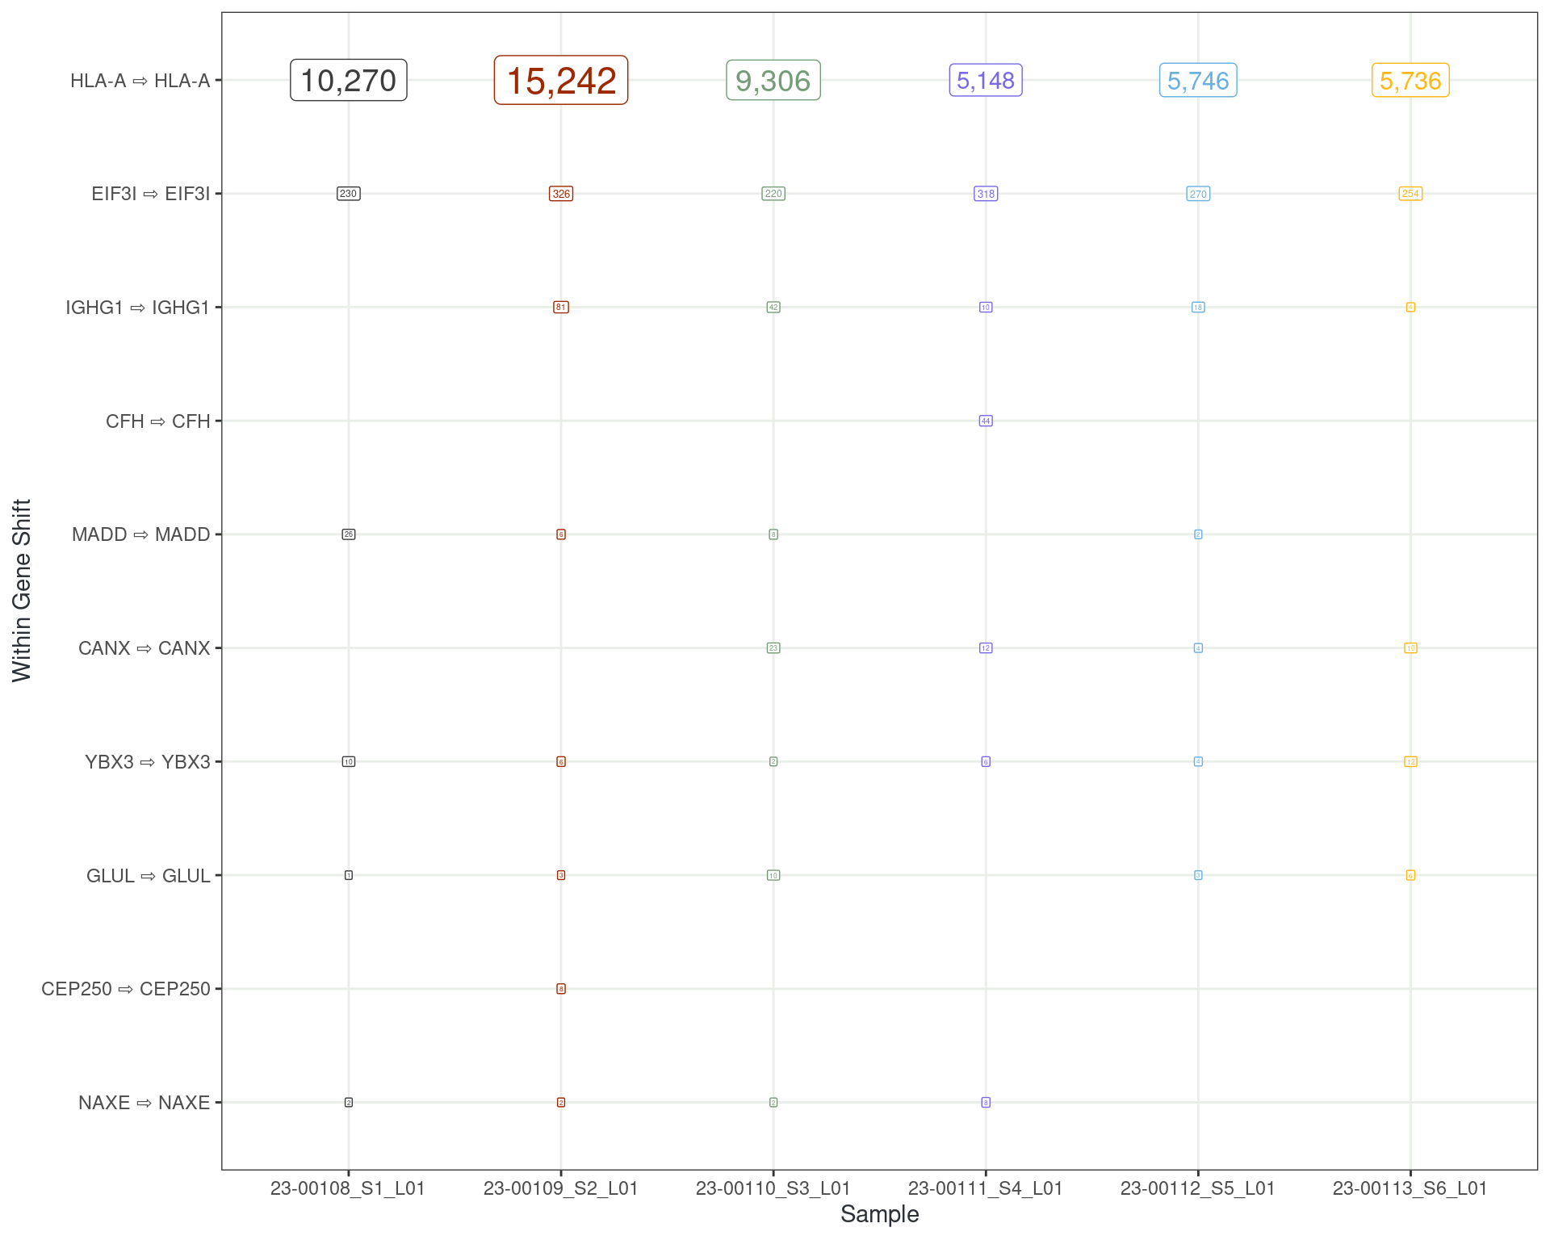The width and height of the screenshot is (1550, 1240).
Task: Click the purple 5,148 label
Action: [986, 81]
